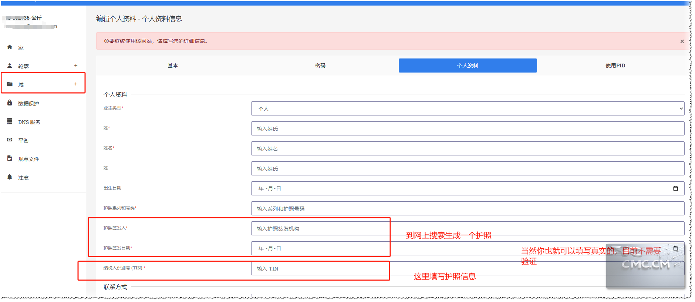Image resolution: width=695 pixels, height=302 pixels.
Task: Click the server icon beside DNS 服务
Action: coord(10,121)
